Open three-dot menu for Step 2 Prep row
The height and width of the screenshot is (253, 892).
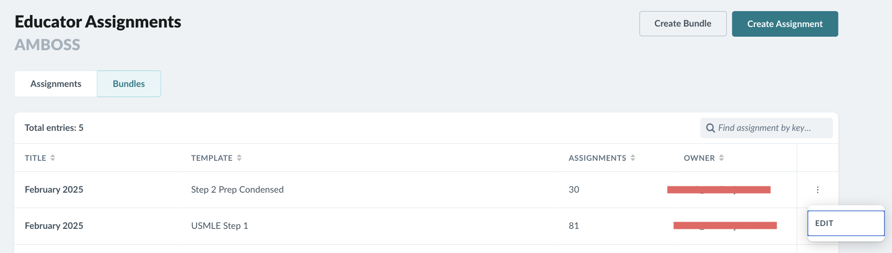(x=817, y=190)
